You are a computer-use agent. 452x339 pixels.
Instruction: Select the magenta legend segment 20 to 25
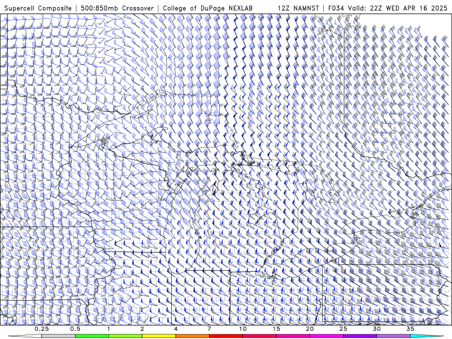click(x=327, y=336)
